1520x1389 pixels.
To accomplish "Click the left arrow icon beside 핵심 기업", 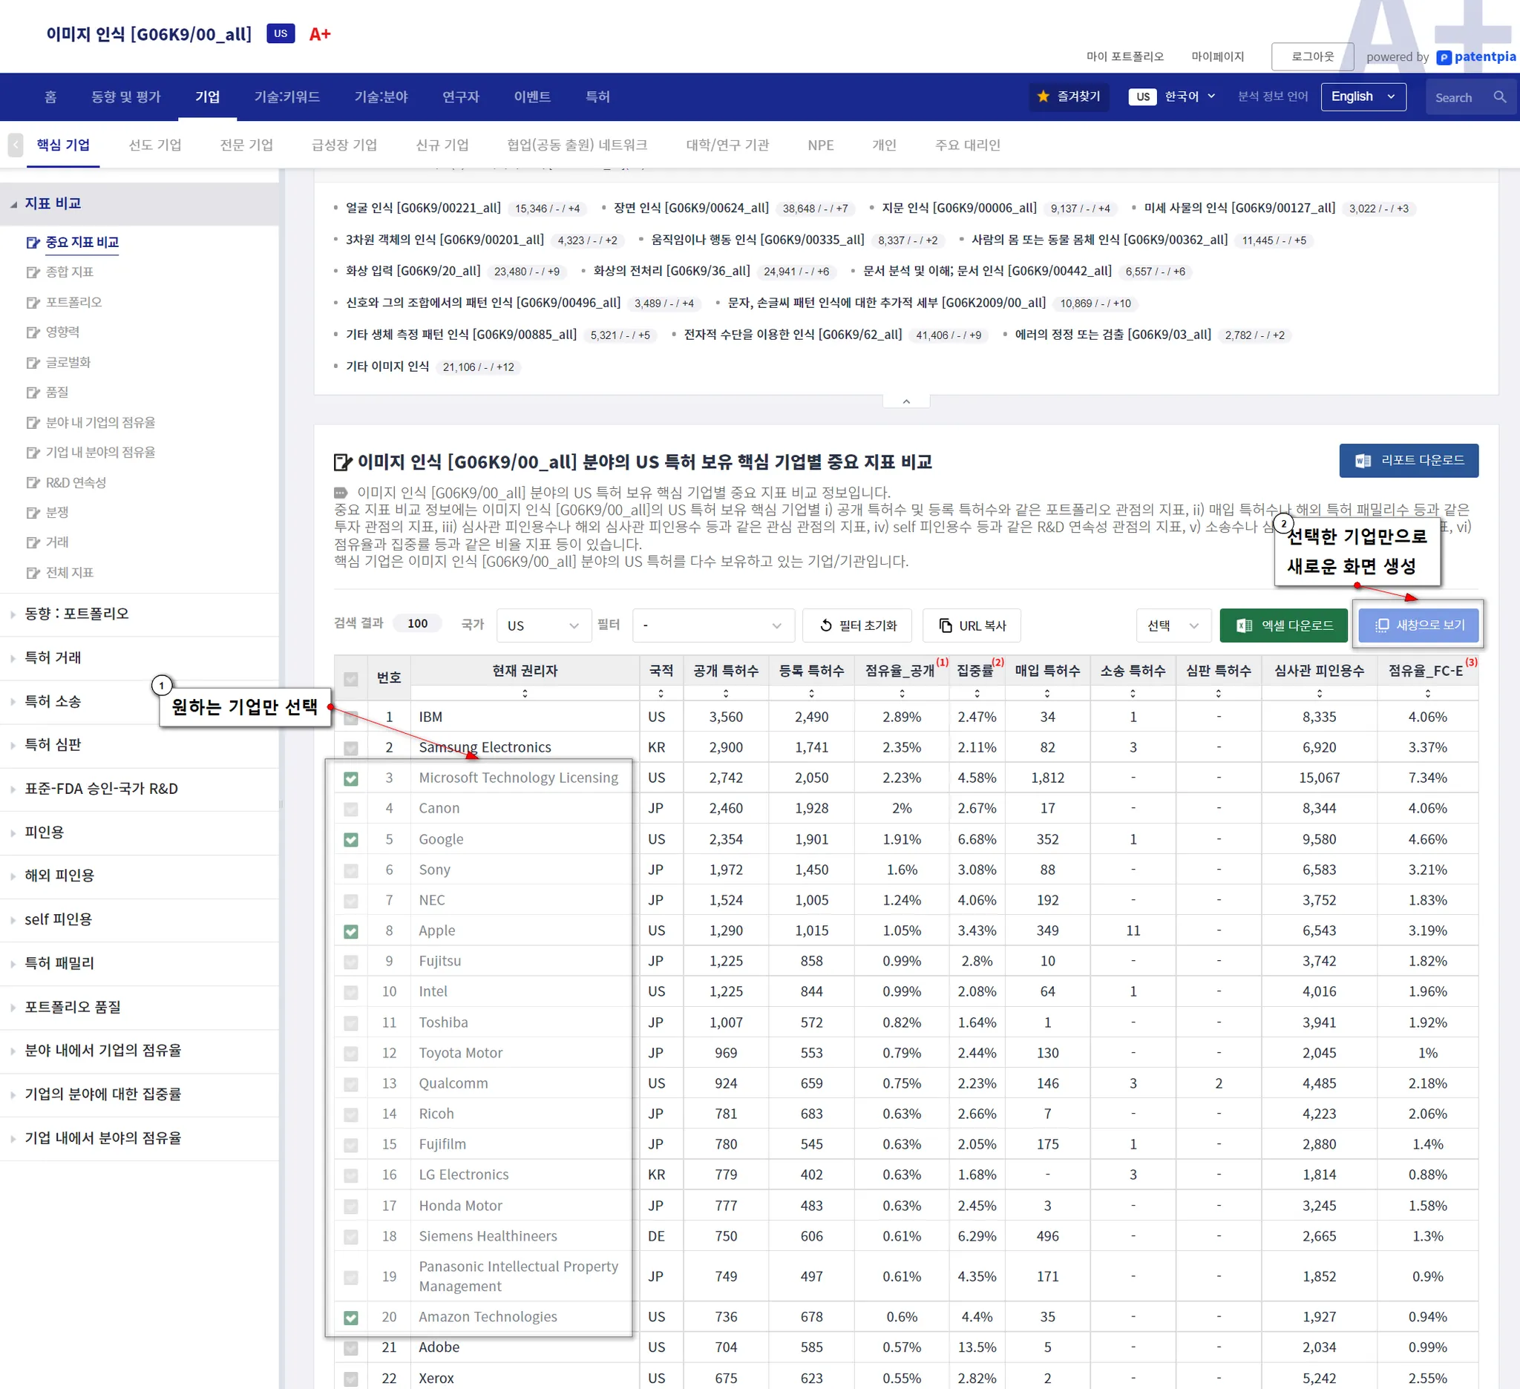I will tap(15, 145).
